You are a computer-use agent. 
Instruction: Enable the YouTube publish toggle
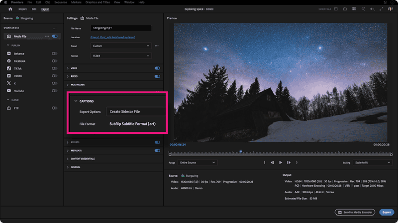point(54,91)
